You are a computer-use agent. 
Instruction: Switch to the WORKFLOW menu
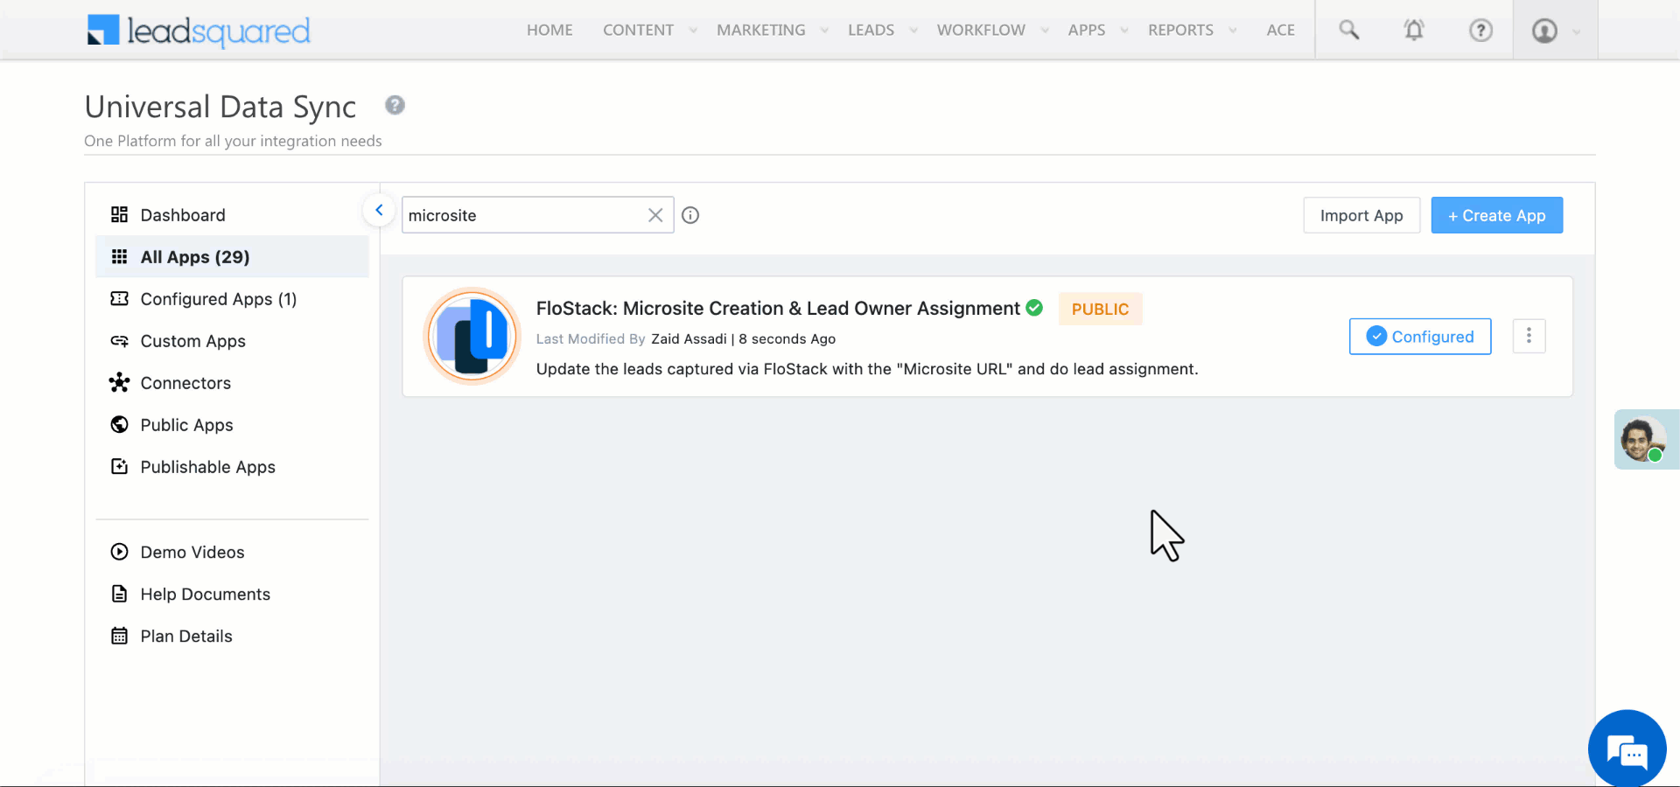[x=981, y=29]
